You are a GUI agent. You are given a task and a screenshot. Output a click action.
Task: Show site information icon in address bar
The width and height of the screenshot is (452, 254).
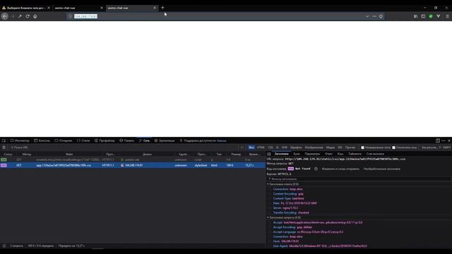pyautogui.click(x=70, y=16)
